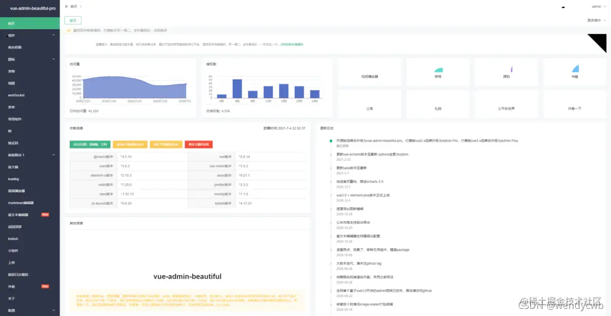
Task: Open 验证码 in the sidebar
Action: click(x=30, y=143)
